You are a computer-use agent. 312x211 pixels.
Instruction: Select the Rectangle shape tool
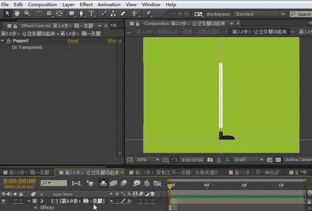72,14
